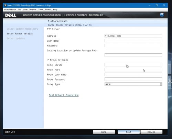The width and height of the screenshot is (172, 139).
Task: Open the Tools menu
Action: pos(41,10)
